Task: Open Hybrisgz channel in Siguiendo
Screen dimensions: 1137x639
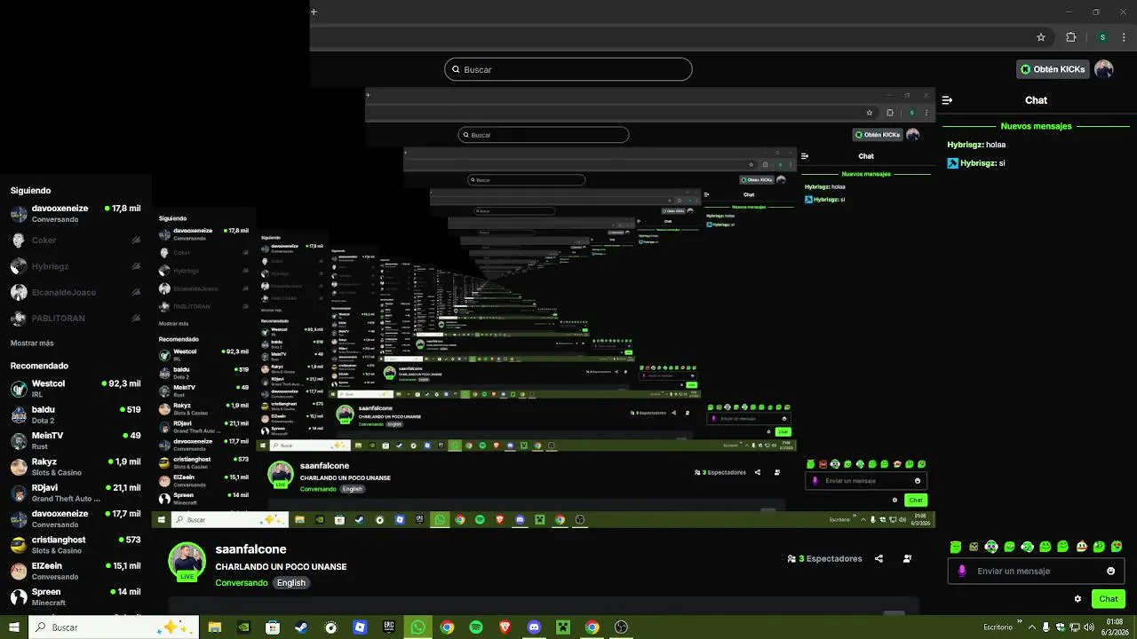Action: (x=76, y=266)
